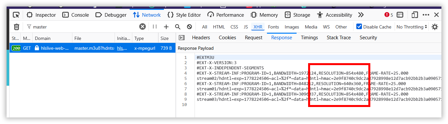Pause network recording
This screenshot has width=448, height=124.
(x=154, y=27)
